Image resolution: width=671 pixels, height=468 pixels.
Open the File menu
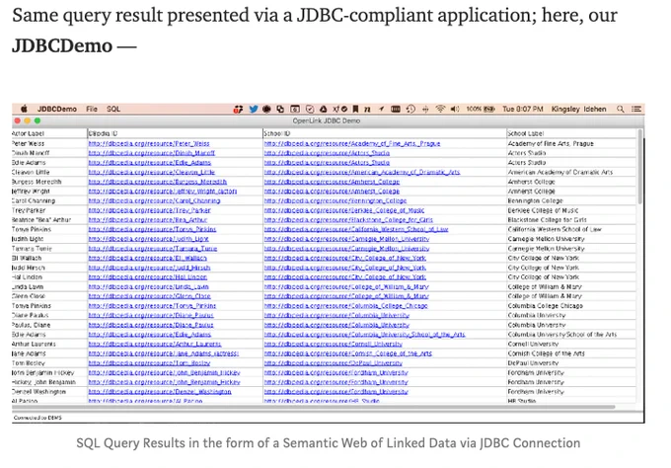[x=92, y=110]
